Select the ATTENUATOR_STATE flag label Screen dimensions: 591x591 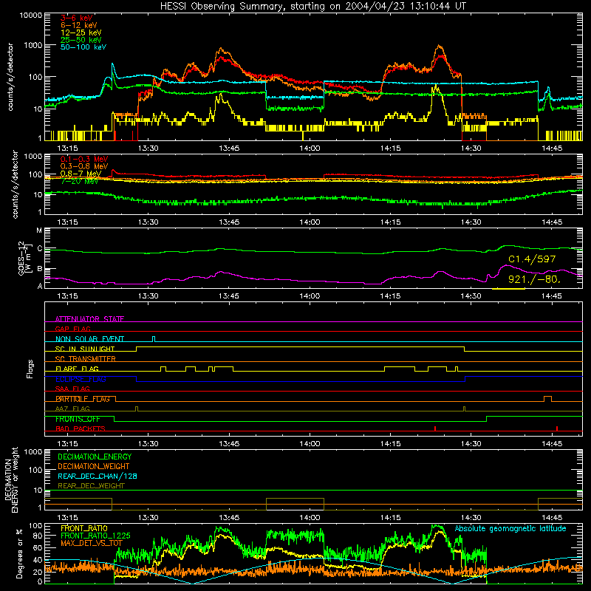(89, 319)
